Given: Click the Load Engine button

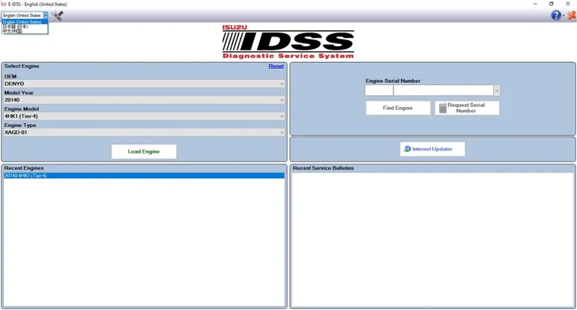Looking at the screenshot, I should pos(144,152).
